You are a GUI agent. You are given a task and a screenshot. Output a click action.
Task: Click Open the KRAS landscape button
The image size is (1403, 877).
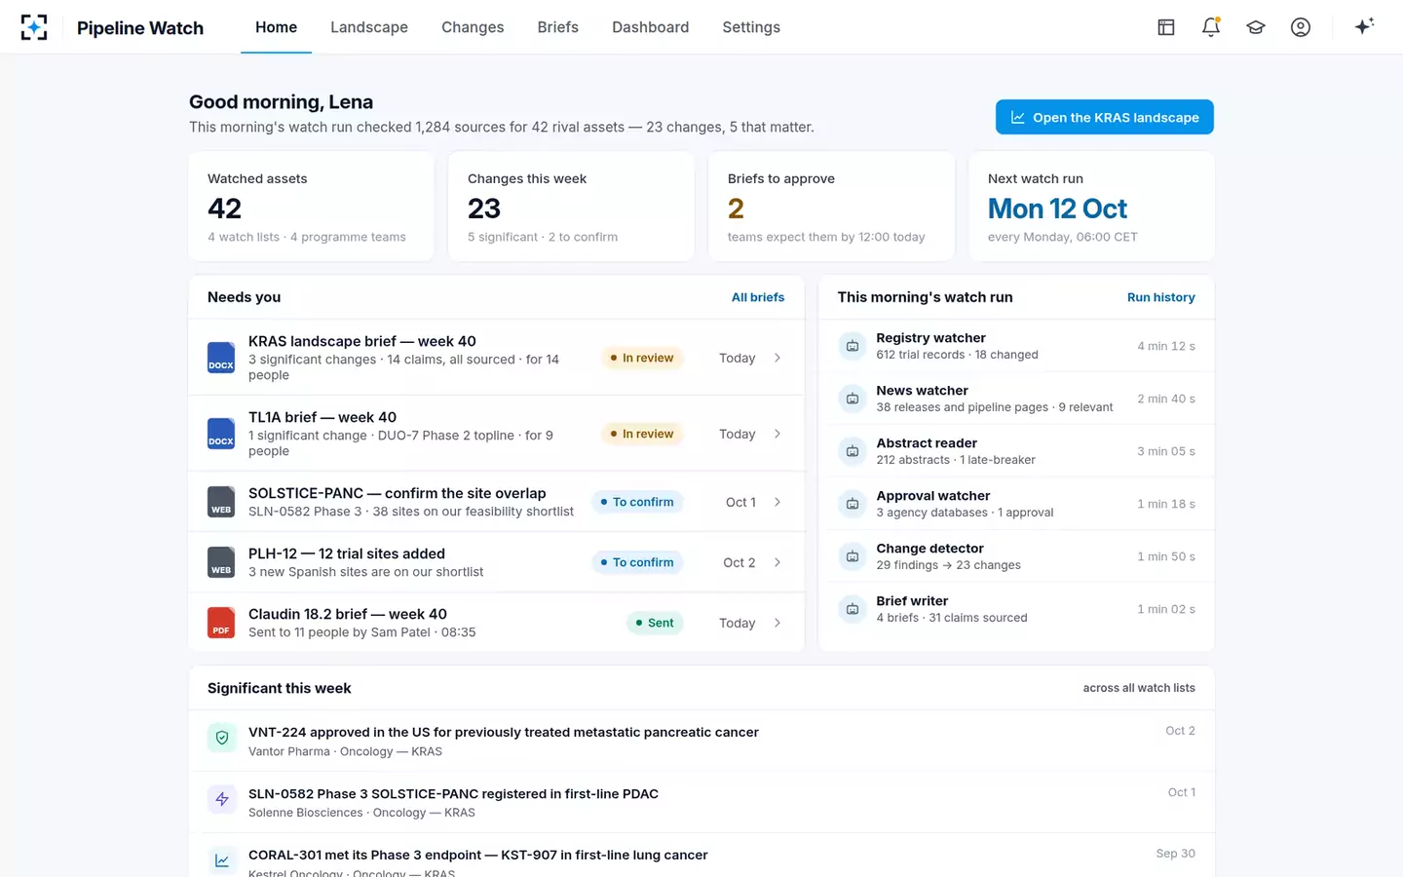pos(1105,117)
